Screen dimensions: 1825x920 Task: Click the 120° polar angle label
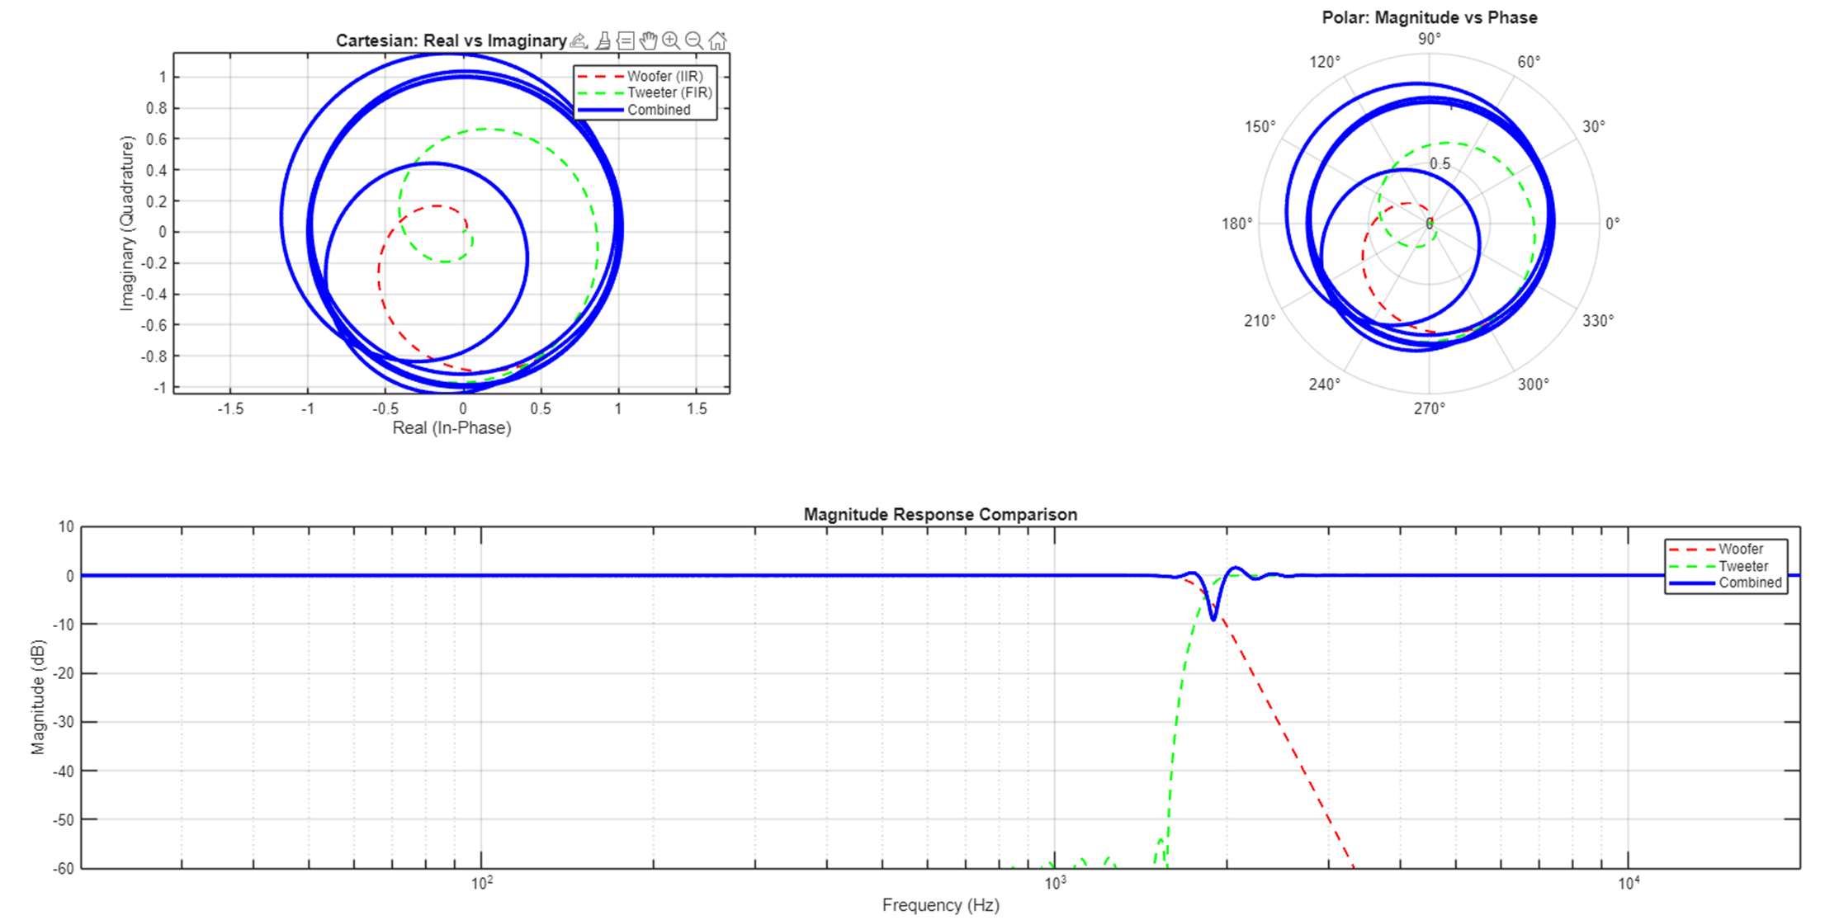pyautogui.click(x=1325, y=62)
